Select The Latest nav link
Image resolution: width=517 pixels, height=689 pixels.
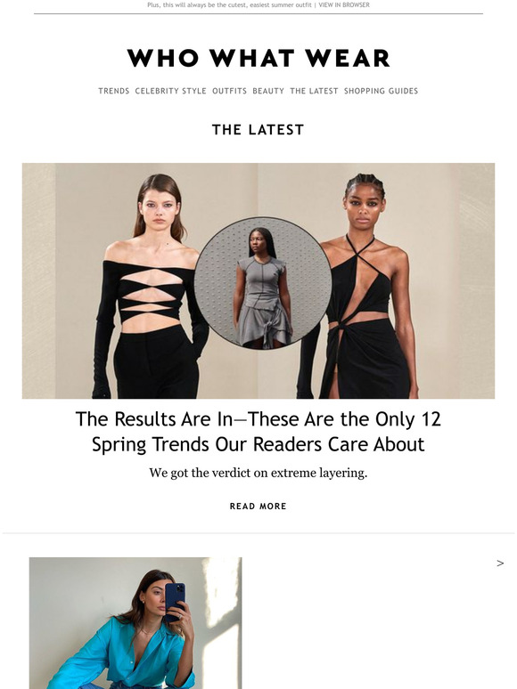click(x=314, y=91)
